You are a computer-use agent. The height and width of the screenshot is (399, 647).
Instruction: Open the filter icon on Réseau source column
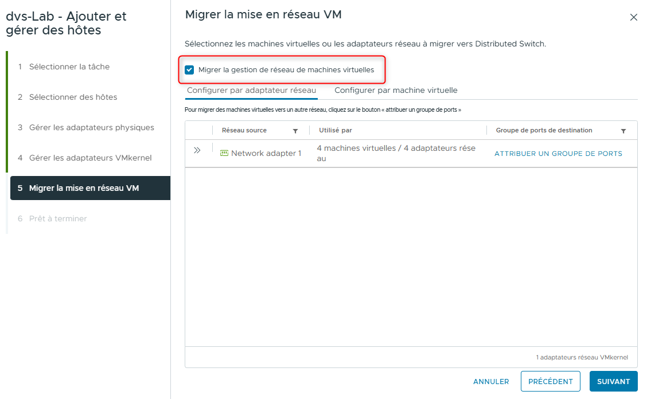pos(295,130)
